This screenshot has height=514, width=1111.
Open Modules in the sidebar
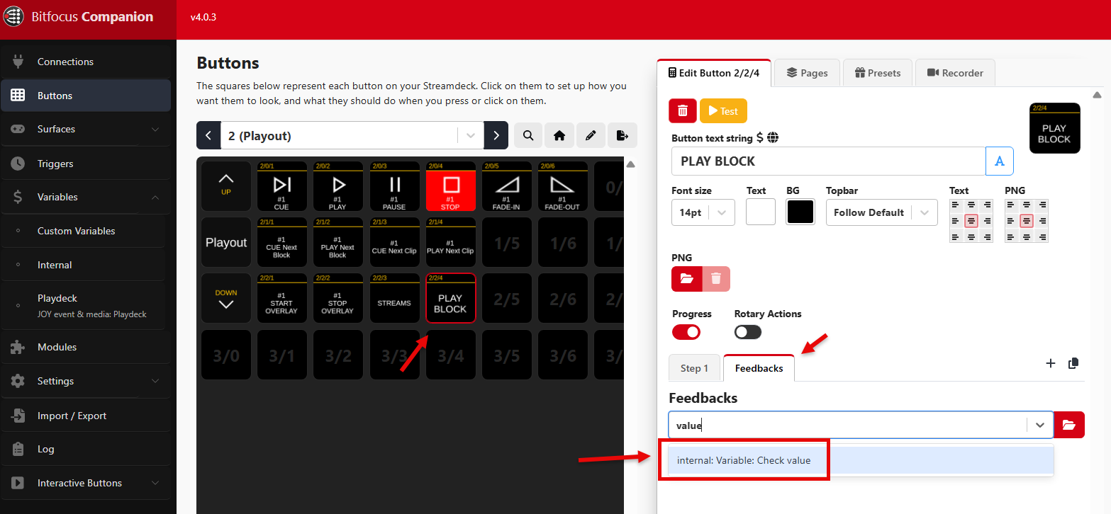(x=85, y=347)
